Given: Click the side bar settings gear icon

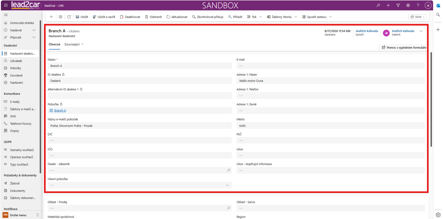Looking at the screenshot, I should point(438,215).
